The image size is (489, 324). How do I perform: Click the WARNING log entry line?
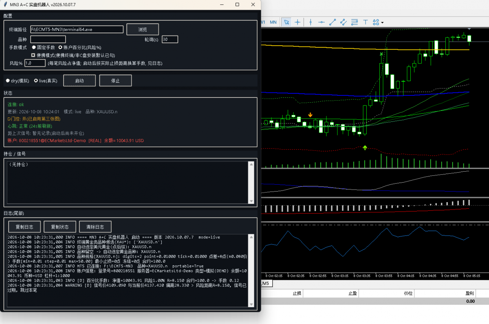[x=127, y=287]
